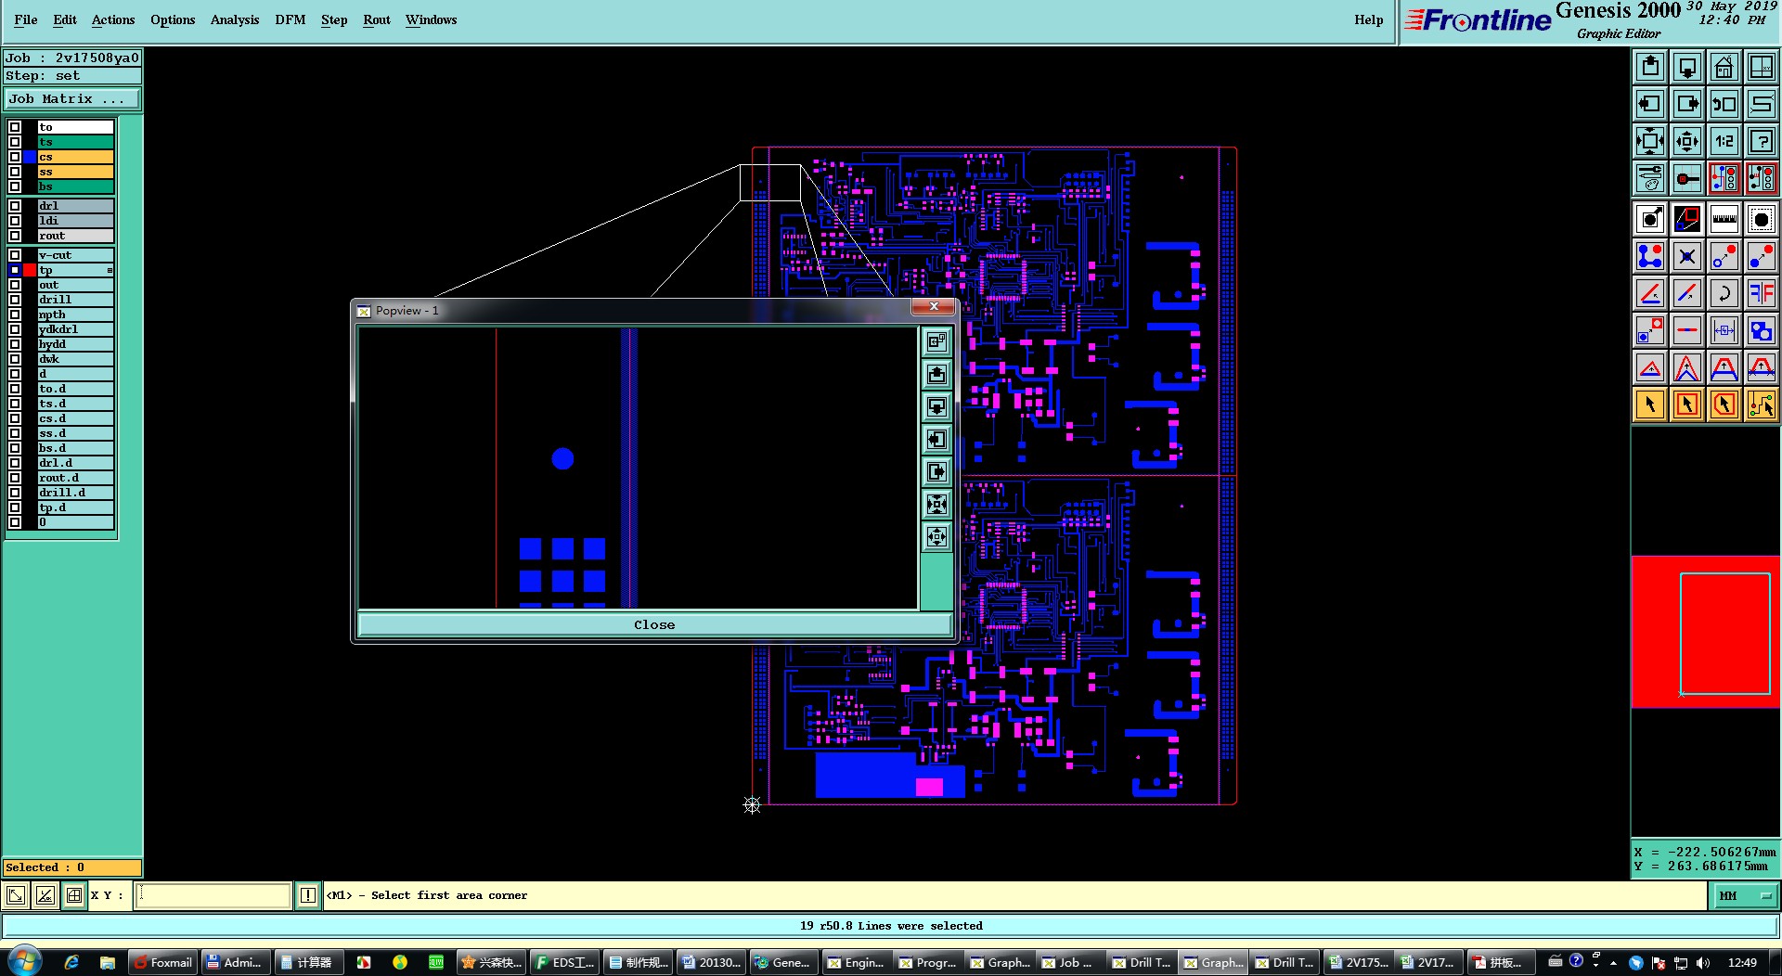Click the rotate arrow tool icon
Screen dimensions: 1782x976
[1724, 293]
